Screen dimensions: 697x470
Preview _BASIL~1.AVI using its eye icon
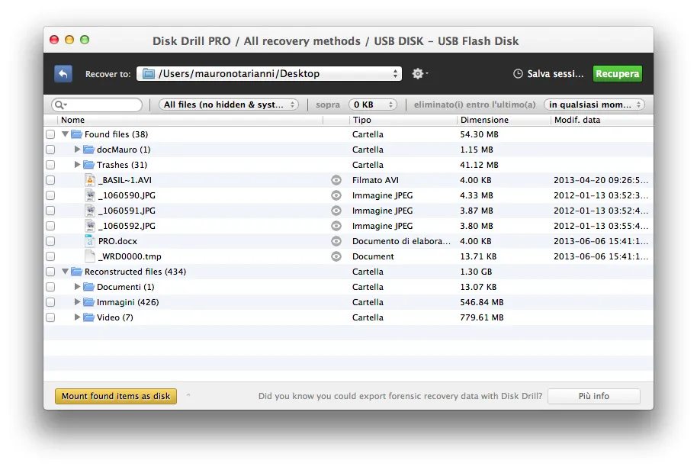point(336,180)
